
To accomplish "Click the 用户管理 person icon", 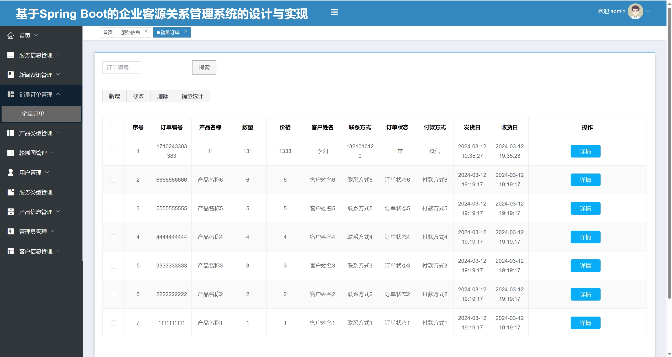I will (11, 172).
